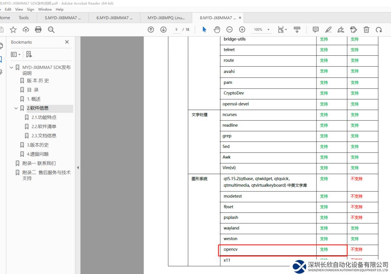Open Search with the magnifier icon
Screen dimensions: 391x274
(x=51, y=30)
